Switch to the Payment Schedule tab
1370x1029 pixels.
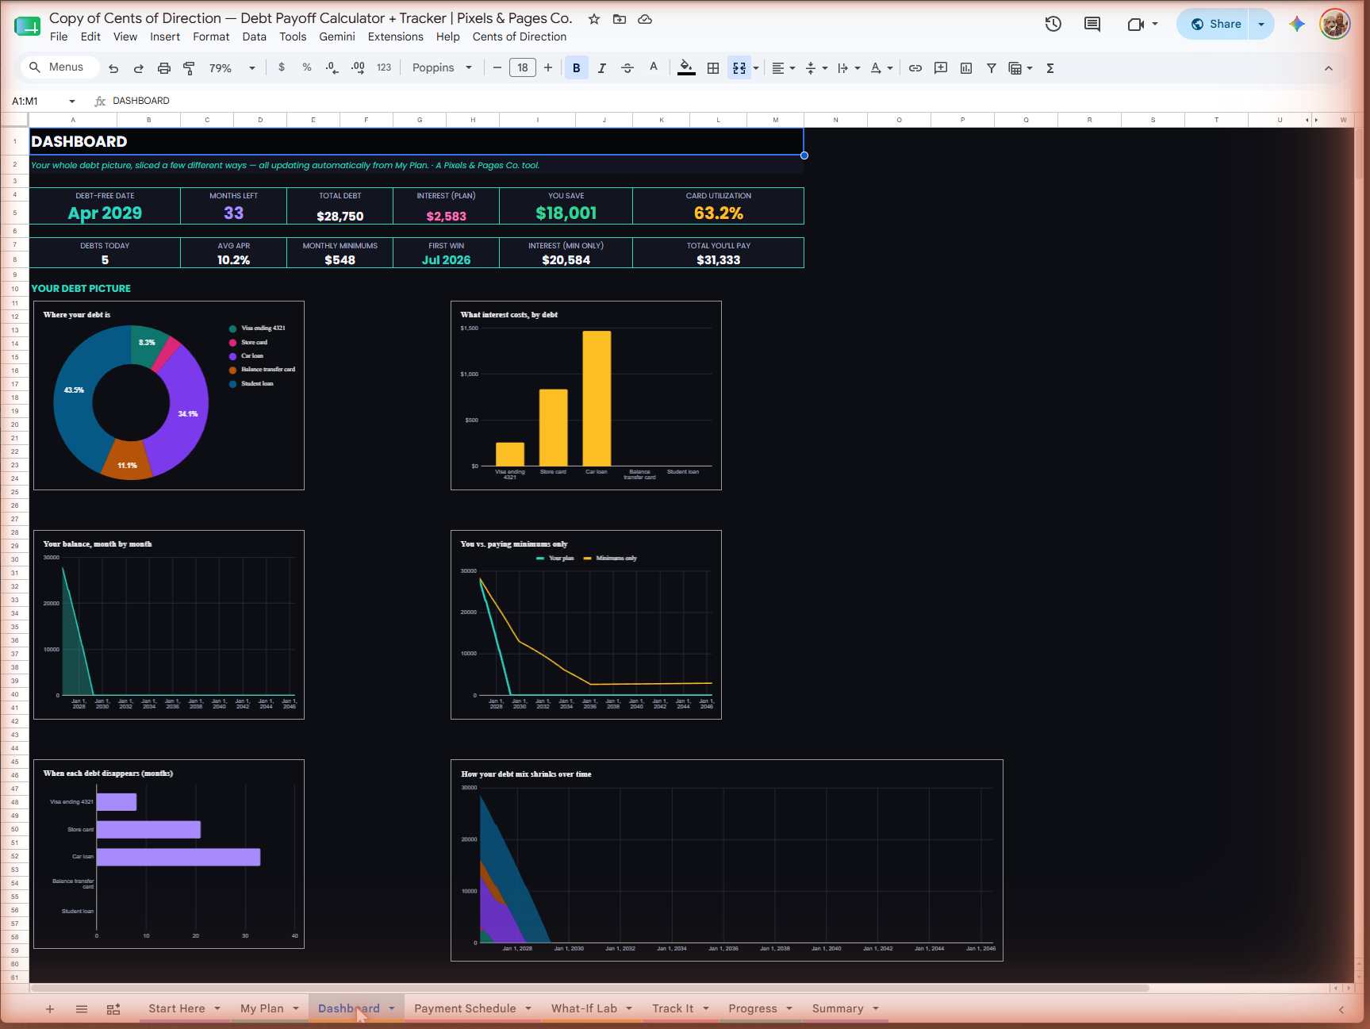click(465, 1008)
